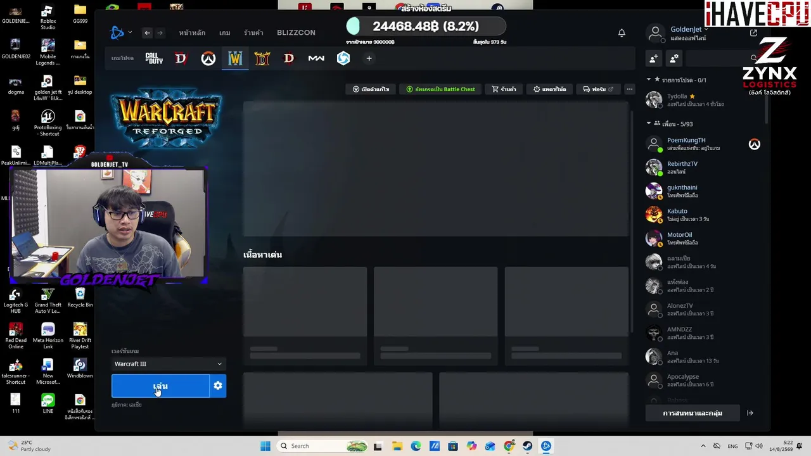
Task: Select friend Kabuto
Action: (x=703, y=215)
